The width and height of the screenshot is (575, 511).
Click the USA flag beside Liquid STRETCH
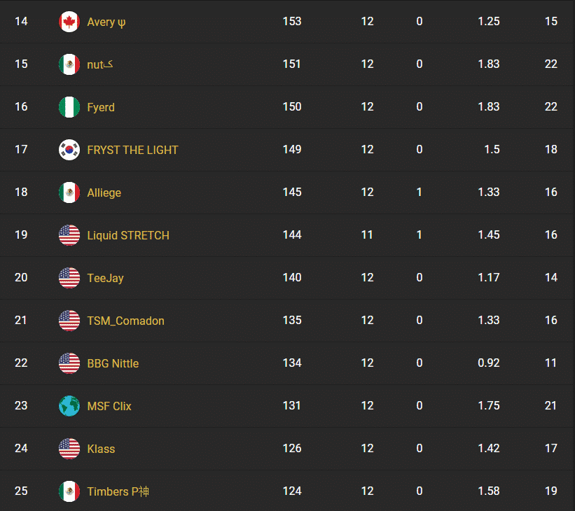[69, 235]
